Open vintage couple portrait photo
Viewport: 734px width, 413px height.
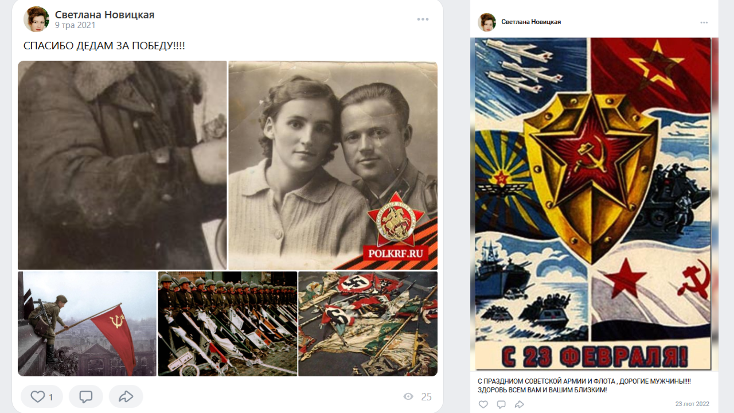pyautogui.click(x=333, y=165)
